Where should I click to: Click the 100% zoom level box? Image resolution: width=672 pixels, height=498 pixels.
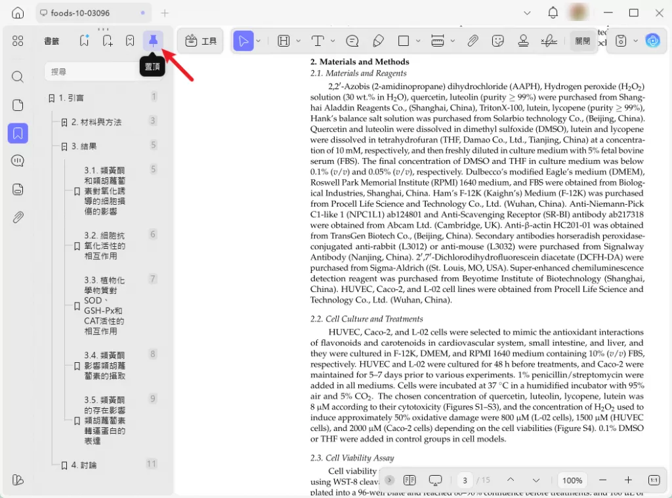point(572,480)
